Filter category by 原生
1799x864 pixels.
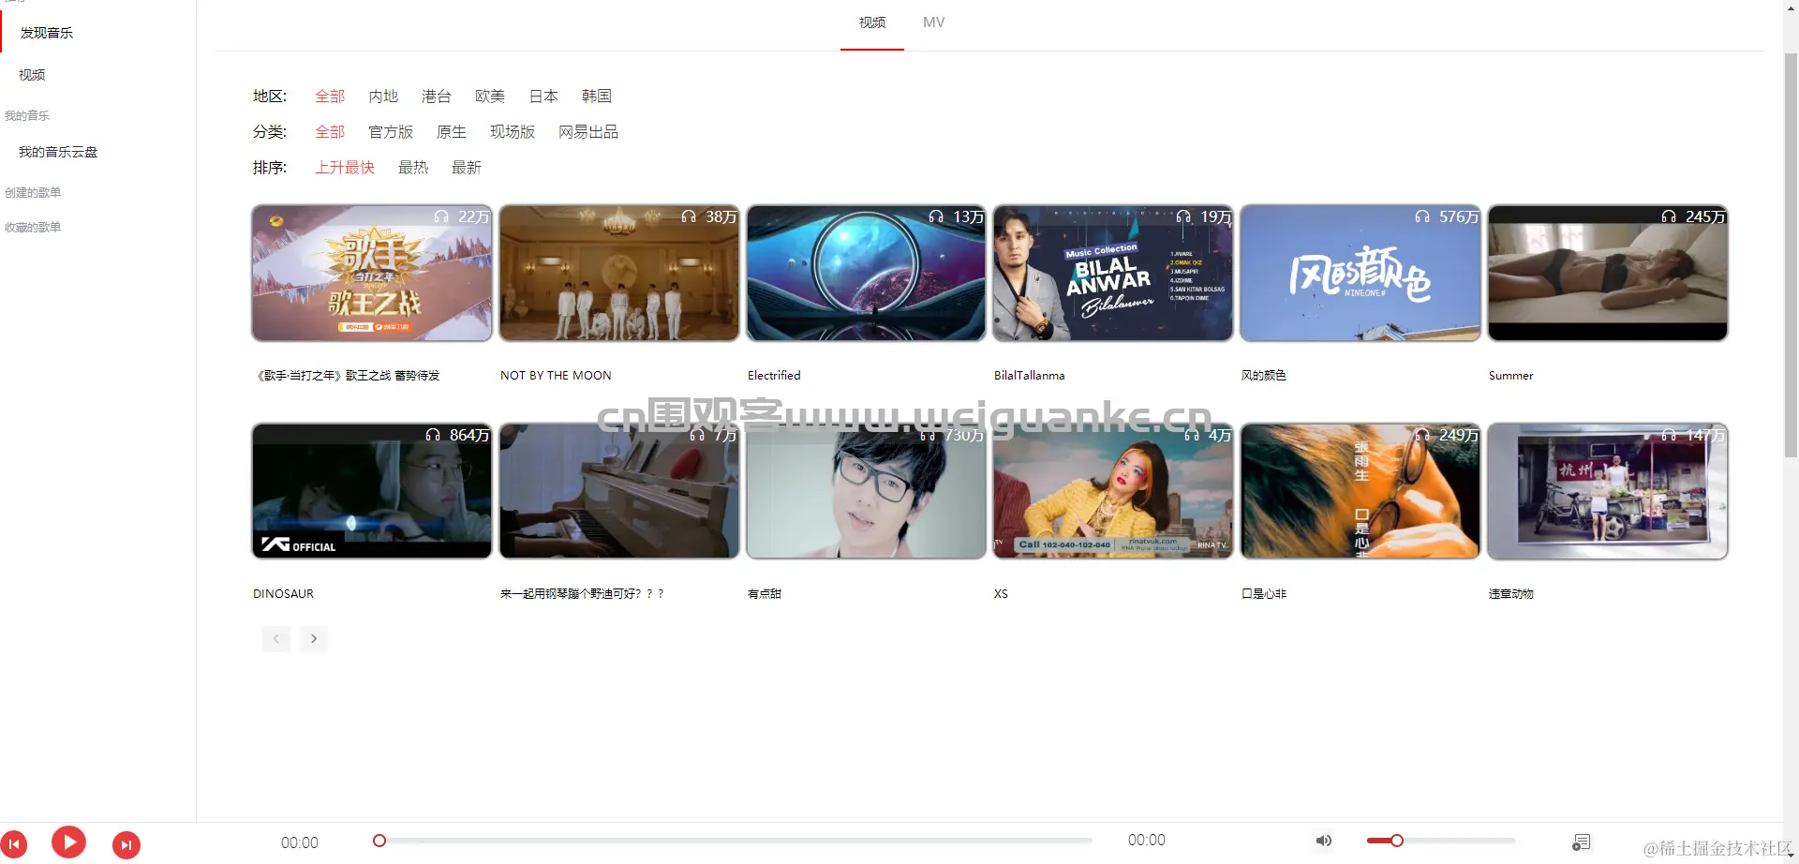pos(452,132)
